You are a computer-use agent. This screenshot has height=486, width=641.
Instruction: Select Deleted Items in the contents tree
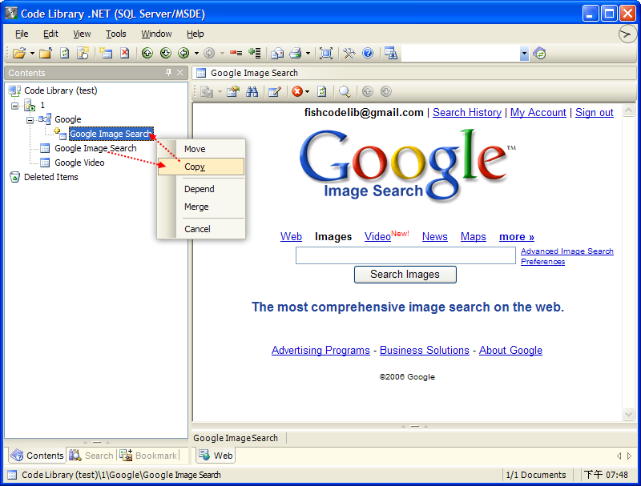click(x=50, y=177)
